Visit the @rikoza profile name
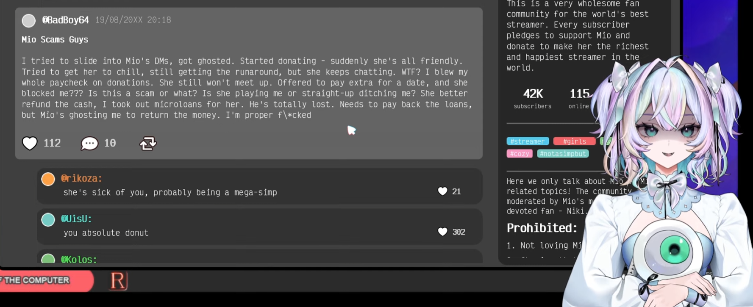The image size is (753, 307). coord(82,178)
